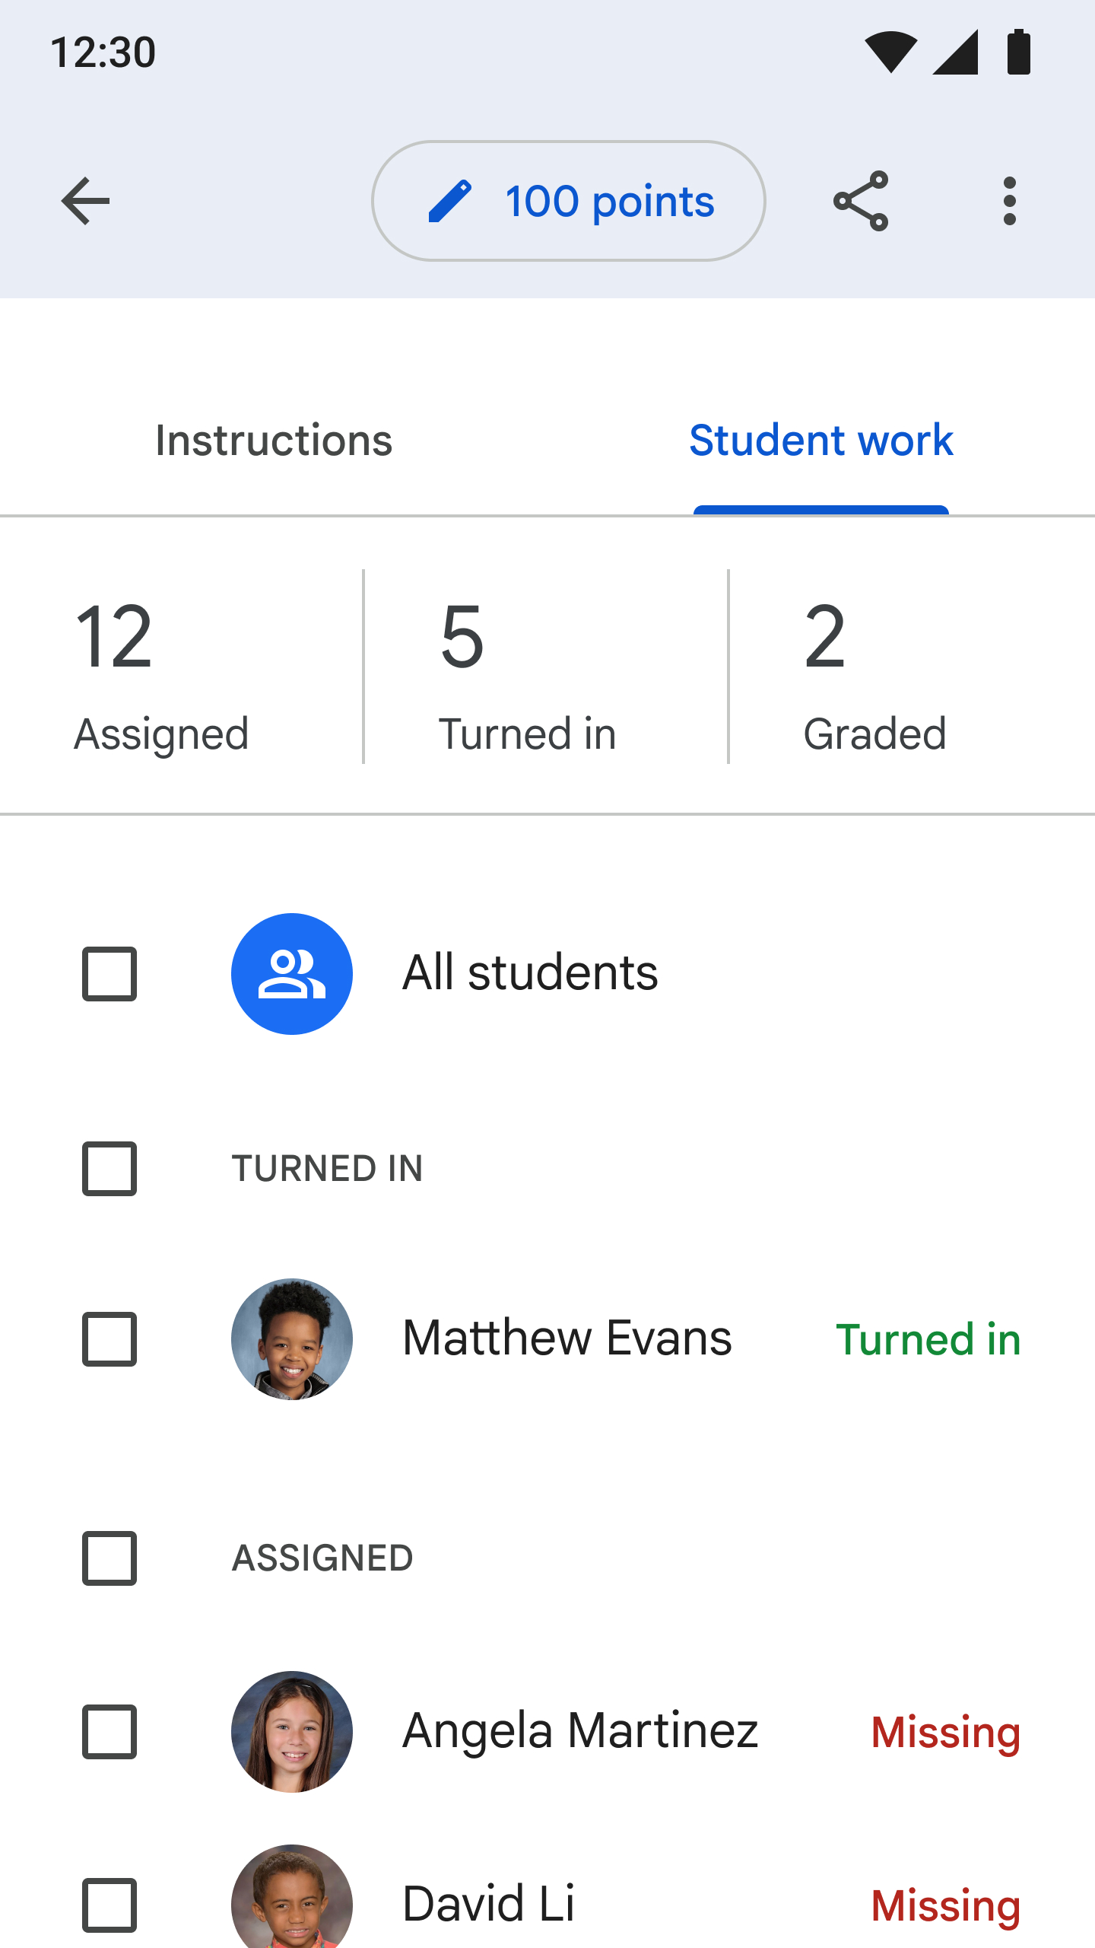Edit the 100 points grade value

pyautogui.click(x=608, y=201)
